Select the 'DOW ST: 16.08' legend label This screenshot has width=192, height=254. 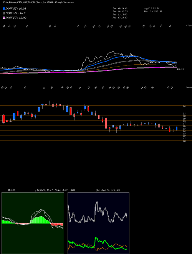point(16,8)
